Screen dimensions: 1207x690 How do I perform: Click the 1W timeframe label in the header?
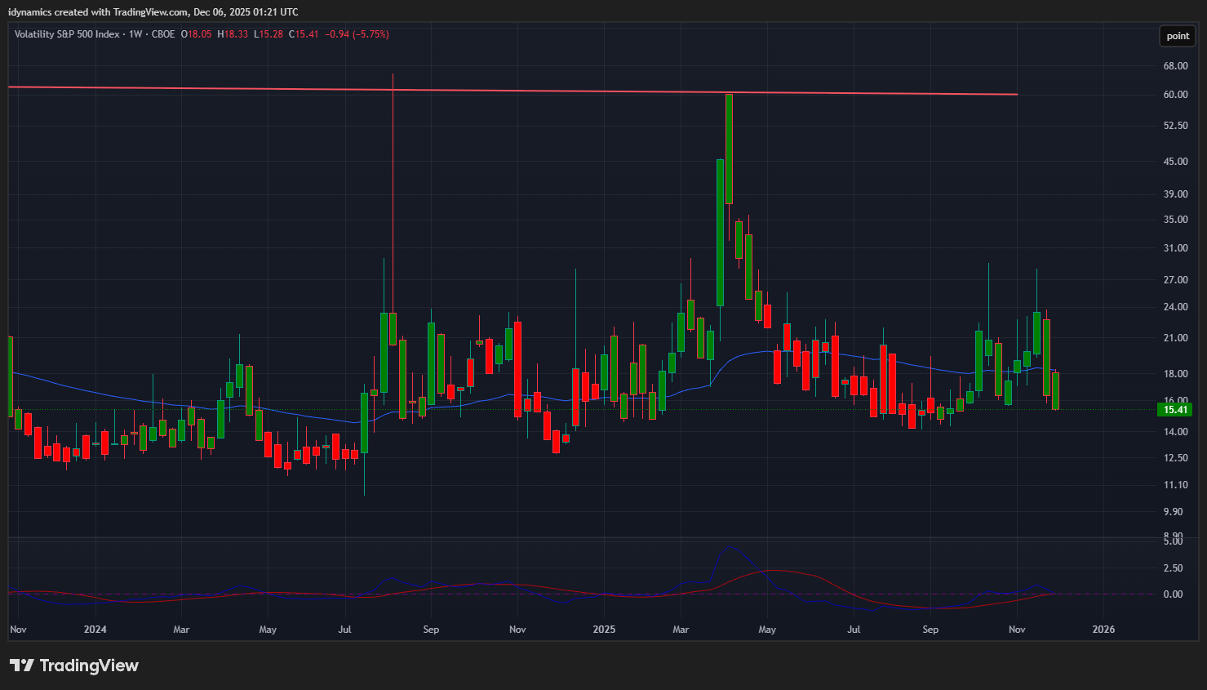click(x=135, y=34)
